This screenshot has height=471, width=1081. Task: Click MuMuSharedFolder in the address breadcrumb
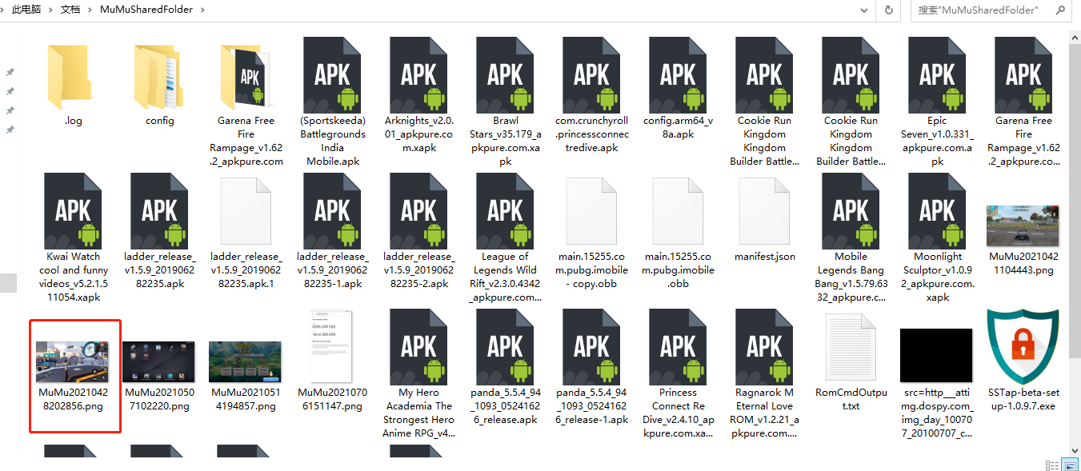[x=146, y=10]
